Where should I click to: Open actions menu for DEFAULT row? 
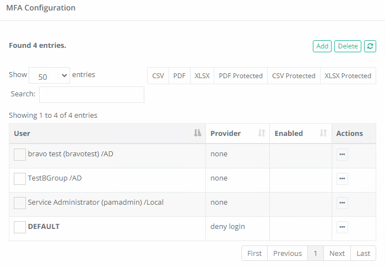(x=342, y=227)
